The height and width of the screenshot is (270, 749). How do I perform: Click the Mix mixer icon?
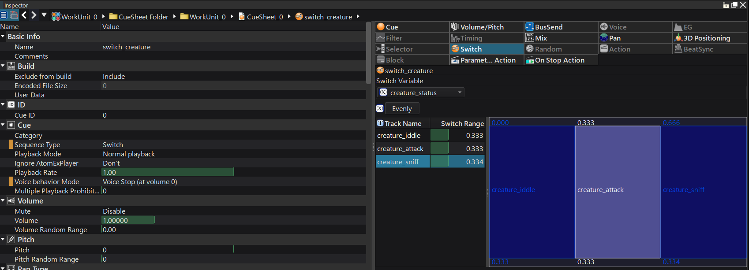[530, 38]
